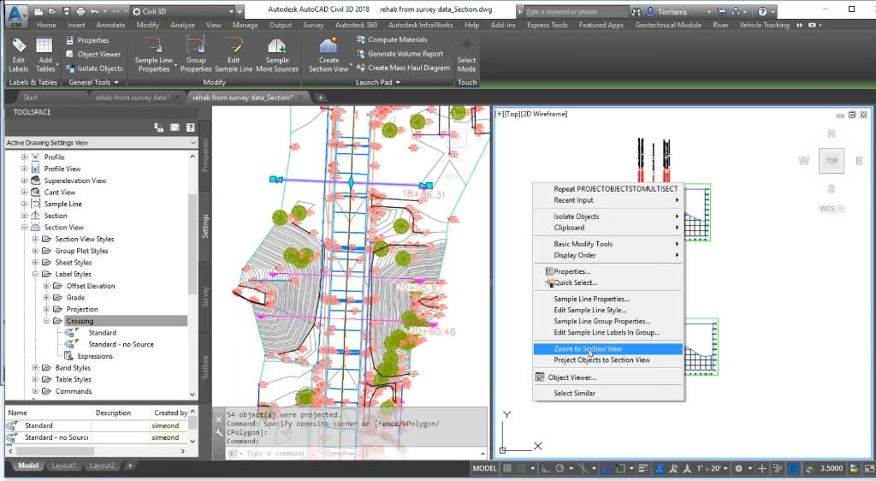Switch to the Analyze ribbon tab
Image resolution: width=876 pixels, height=481 pixels.
coord(182,25)
